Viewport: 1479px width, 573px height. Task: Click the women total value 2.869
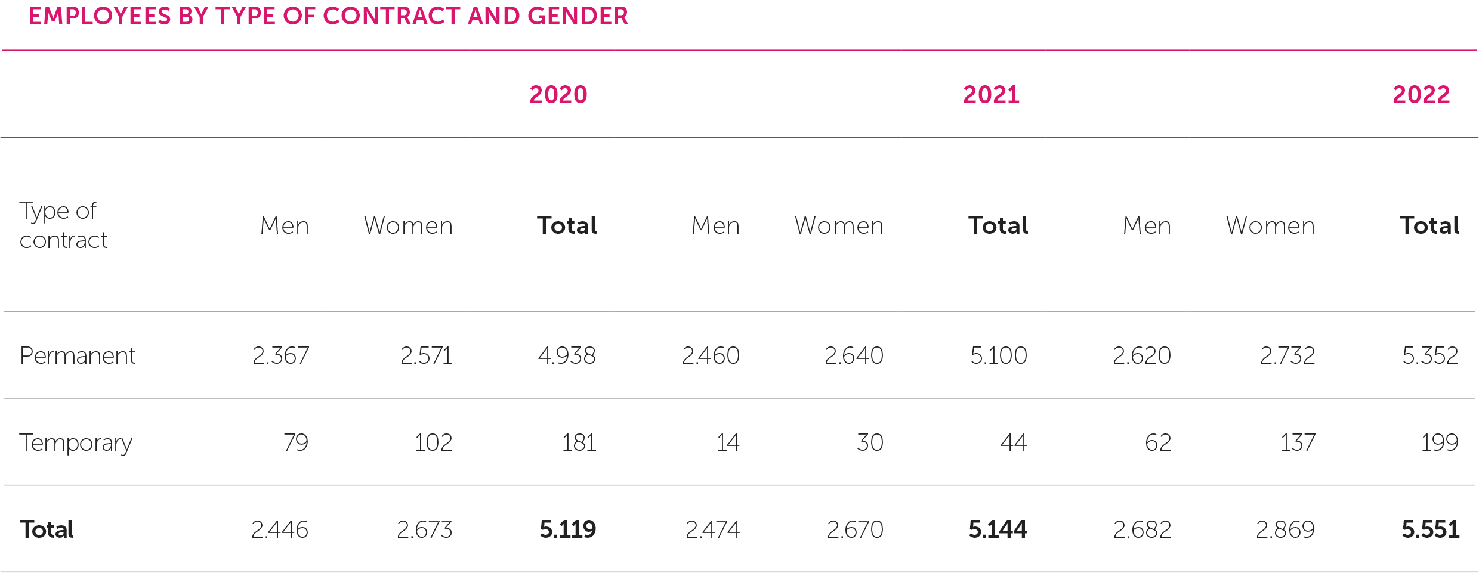[1285, 530]
